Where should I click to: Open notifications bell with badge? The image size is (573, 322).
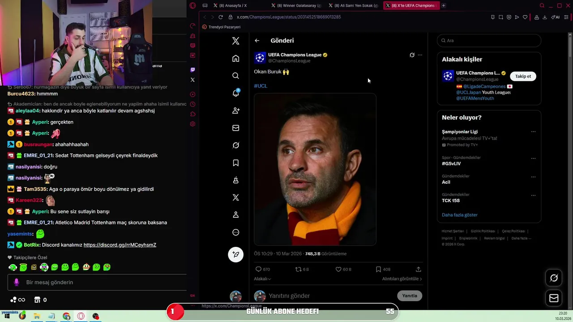click(x=236, y=93)
